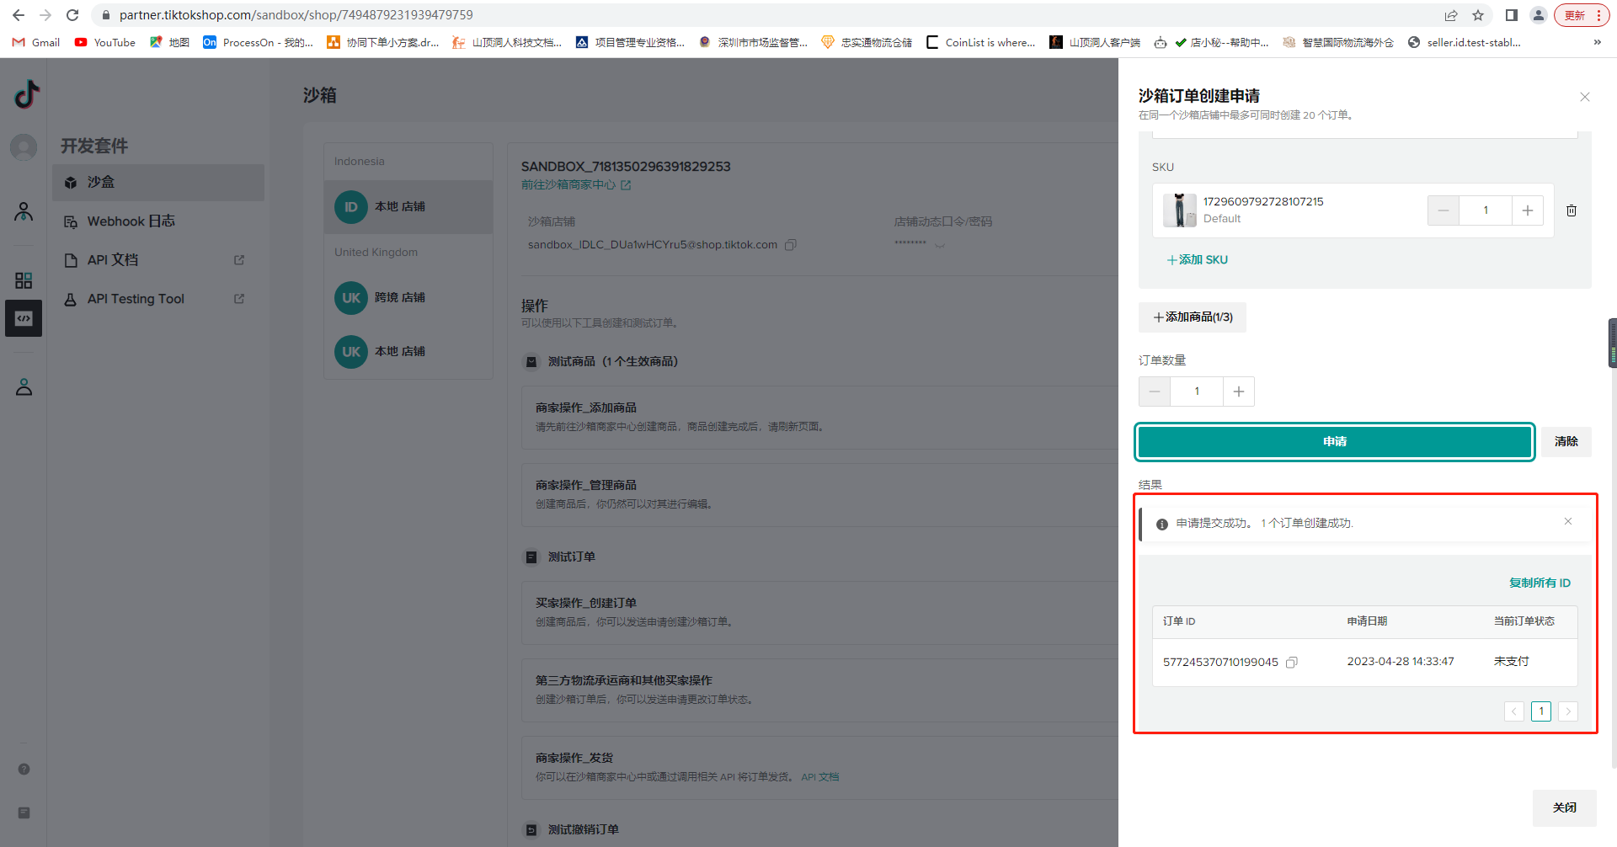1617x847 pixels.
Task: Increase the SKU quantity with plus
Action: (1527, 210)
